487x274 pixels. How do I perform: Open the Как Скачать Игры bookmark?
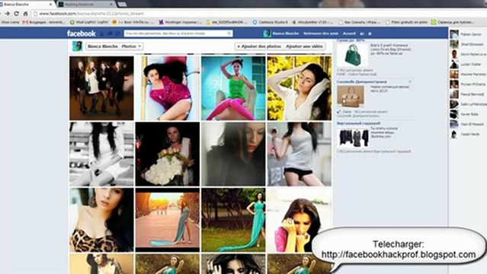click(x=360, y=22)
